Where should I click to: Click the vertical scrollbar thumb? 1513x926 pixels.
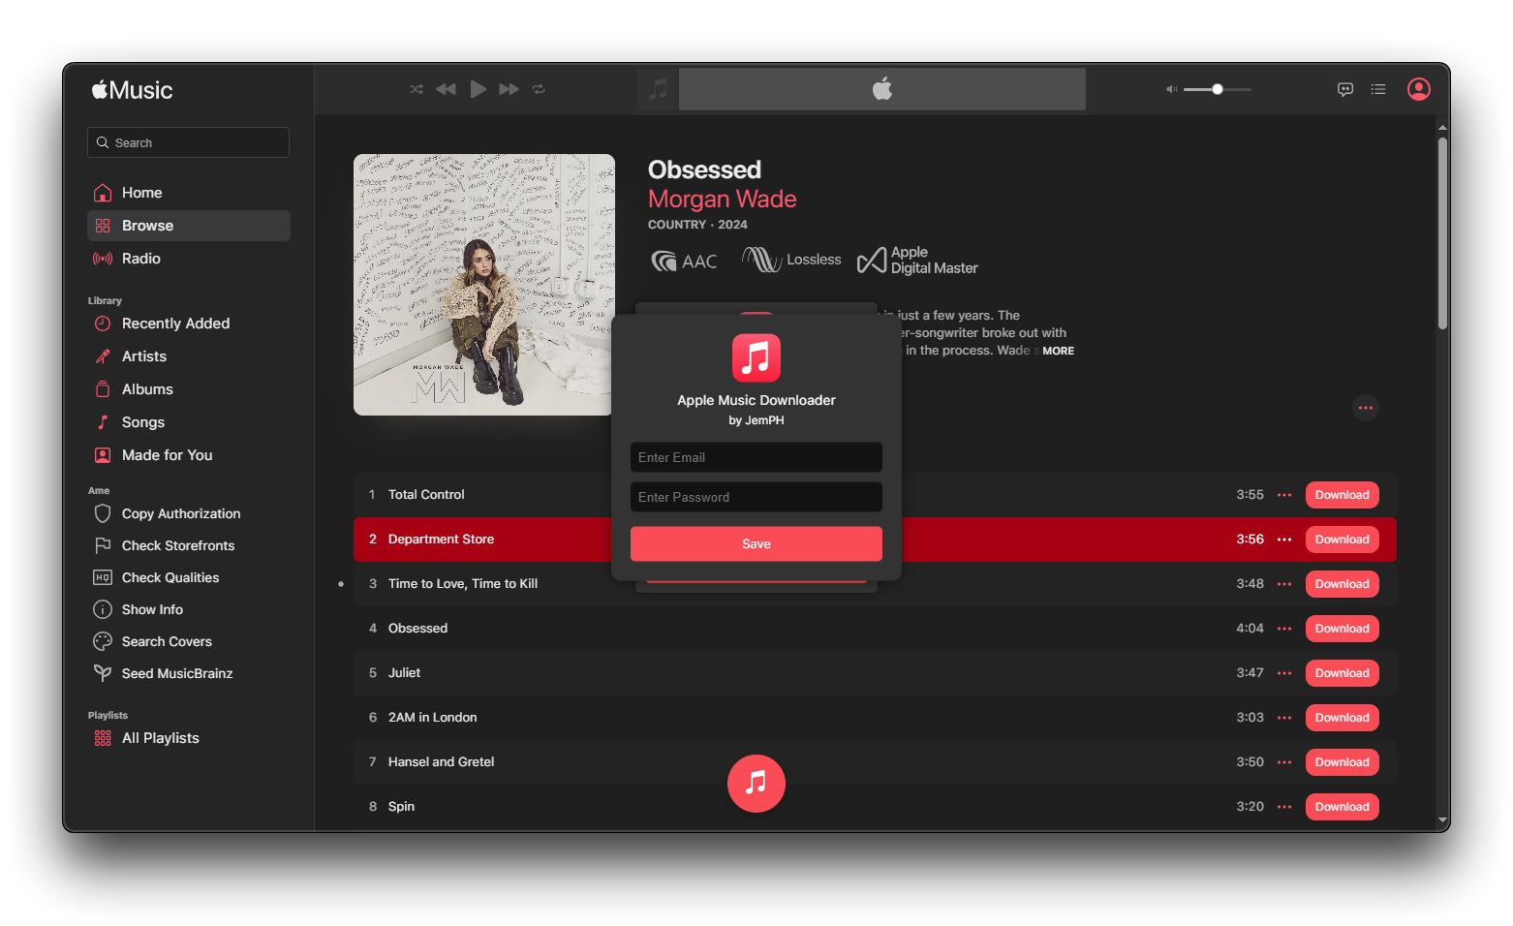point(1442,232)
